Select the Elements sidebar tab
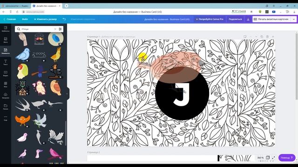The width and height of the screenshot is (298, 167). 6,51
